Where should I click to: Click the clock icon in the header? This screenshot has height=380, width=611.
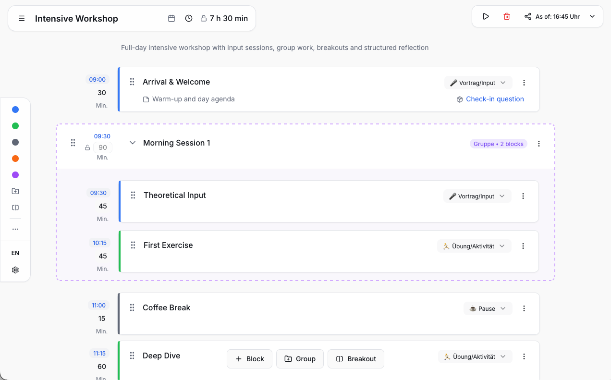tap(189, 18)
